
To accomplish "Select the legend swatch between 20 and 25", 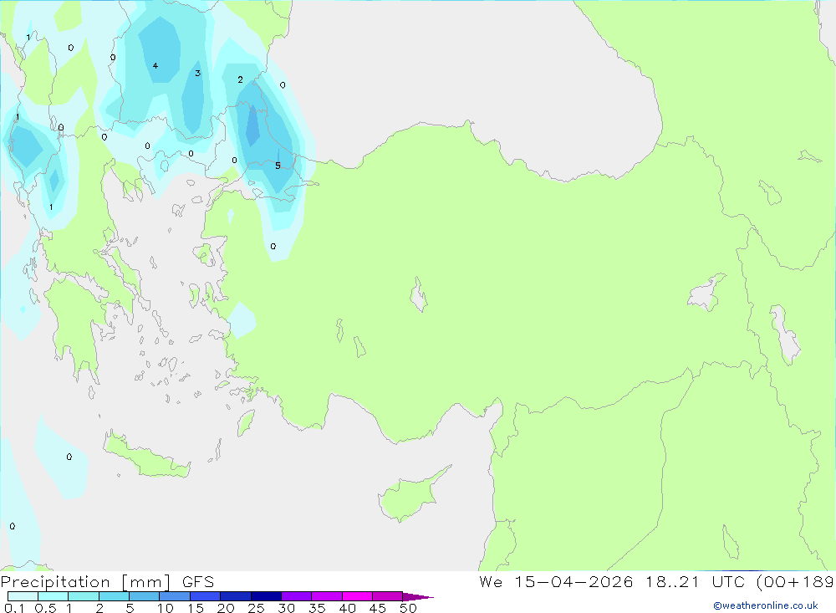I will (x=235, y=596).
